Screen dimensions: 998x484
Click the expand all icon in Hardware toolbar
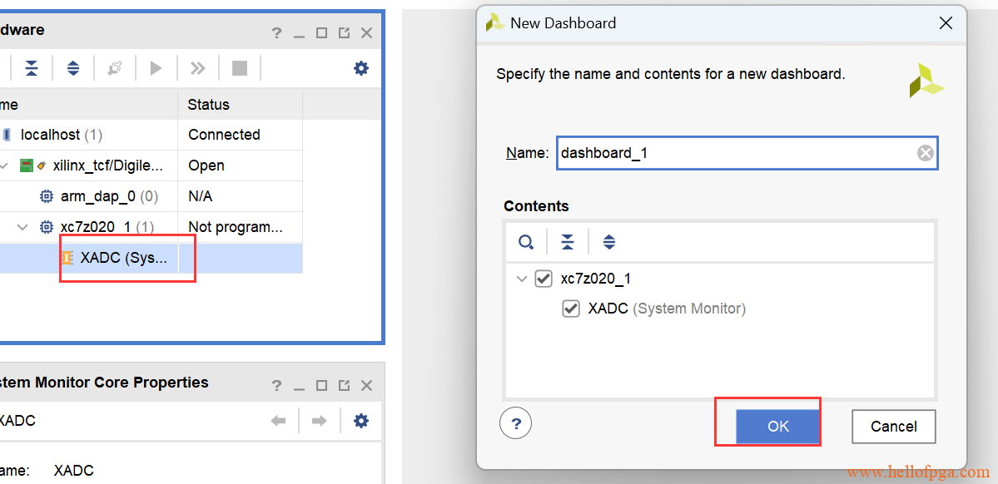[73, 68]
